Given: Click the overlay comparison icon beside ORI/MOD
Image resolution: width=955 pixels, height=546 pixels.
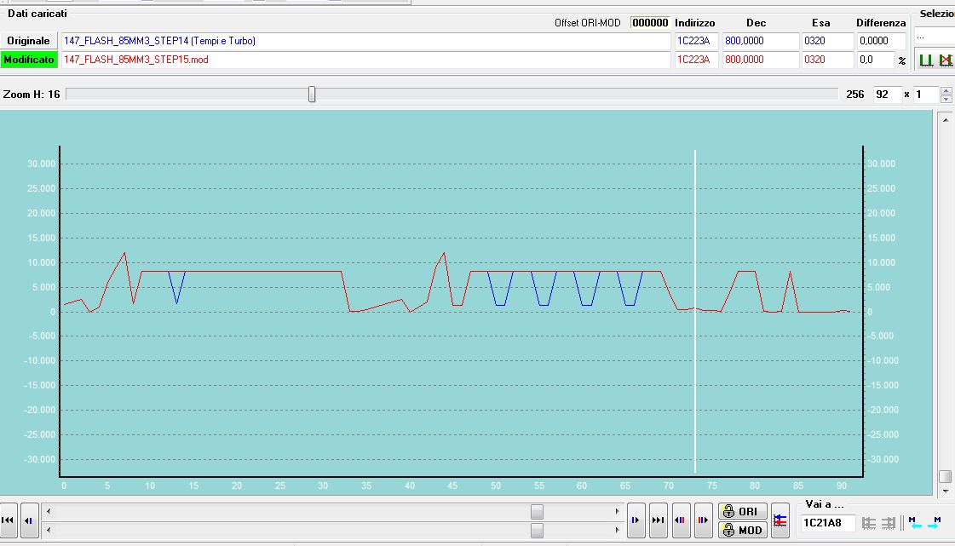Looking at the screenshot, I should click(x=780, y=520).
